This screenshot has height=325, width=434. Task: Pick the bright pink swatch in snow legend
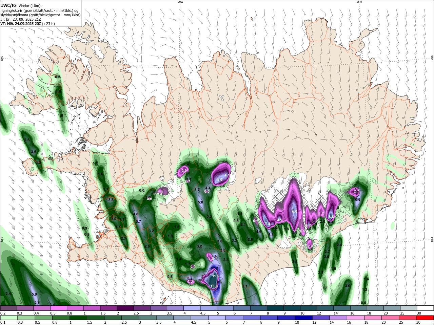click(x=58, y=308)
